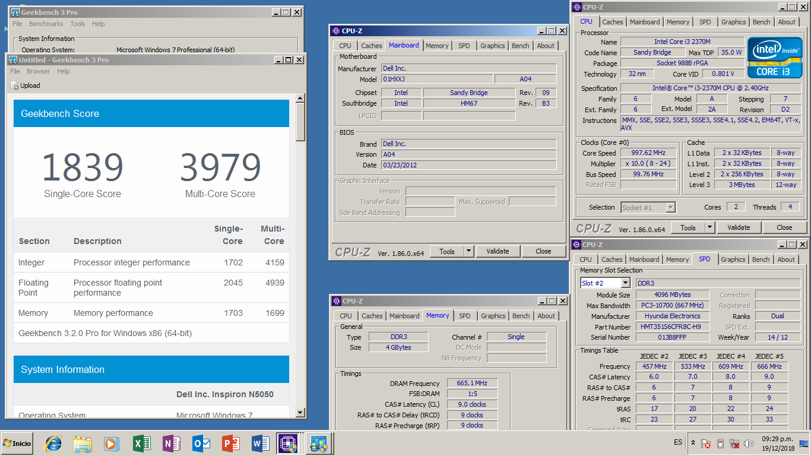The height and width of the screenshot is (456, 811).
Task: Select the Geekbench taskbar icon
Action: 318,444
